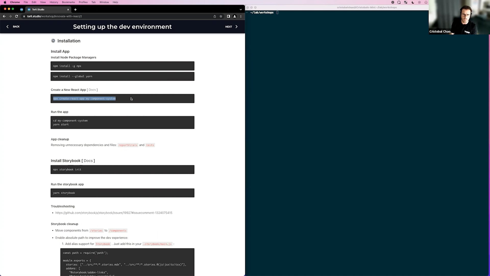Click the torii.studio address bar URL
Screen dimensions: 490x276
tap(54, 16)
